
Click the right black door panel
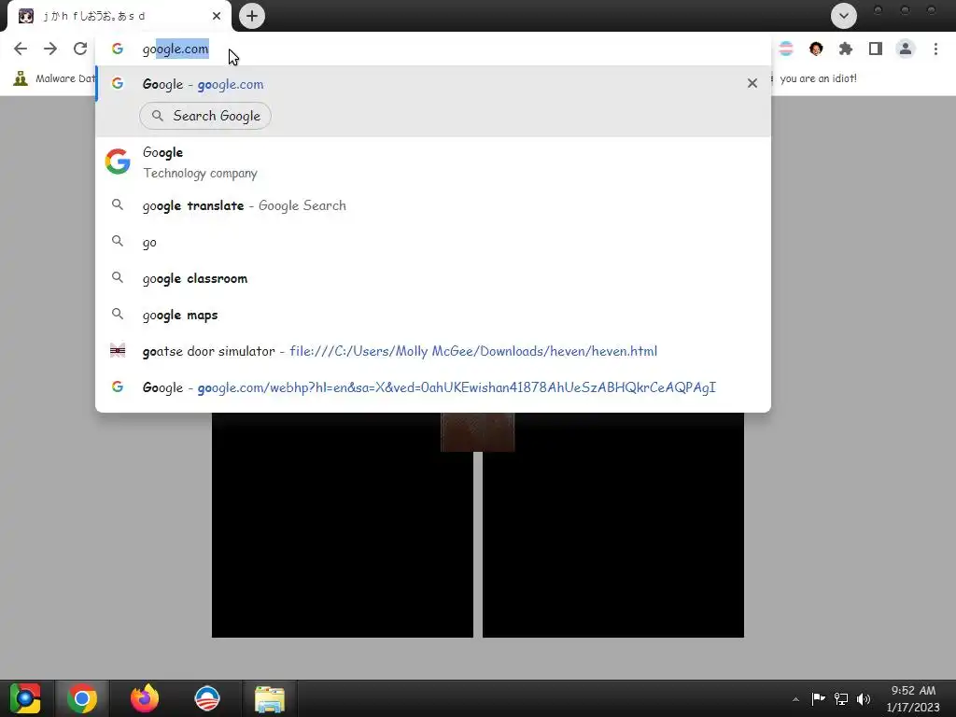click(613, 525)
